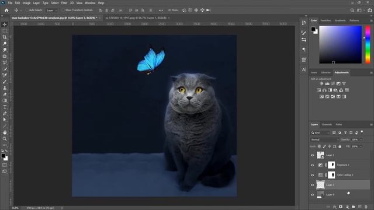Screen dimensions: 374x210
Task: Switch to the Paths tab
Action: click(x=339, y=124)
